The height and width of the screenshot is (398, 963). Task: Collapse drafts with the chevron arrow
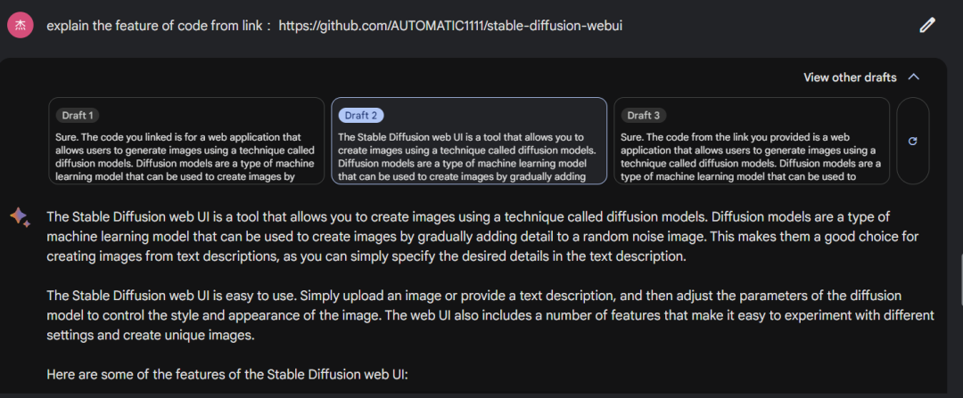(x=913, y=77)
